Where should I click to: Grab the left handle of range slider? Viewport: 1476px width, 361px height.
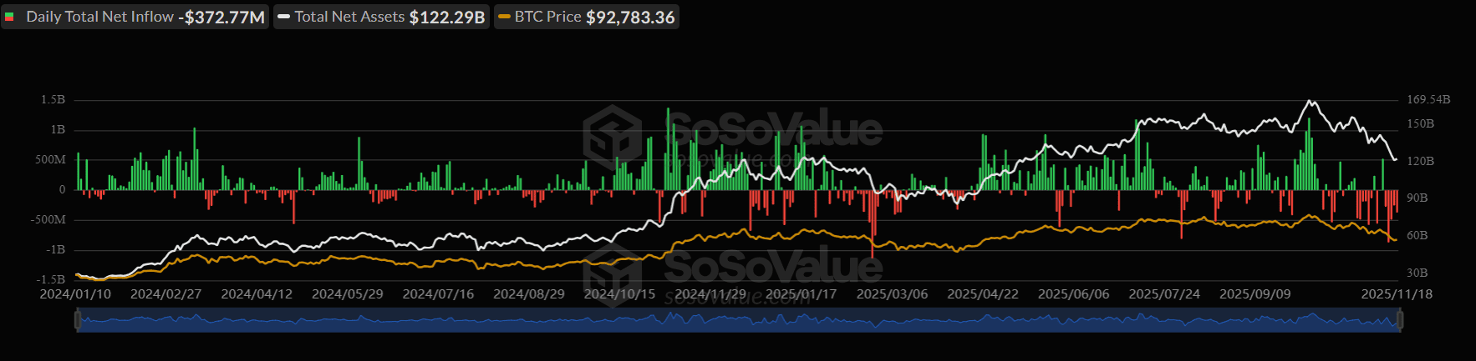(x=77, y=320)
